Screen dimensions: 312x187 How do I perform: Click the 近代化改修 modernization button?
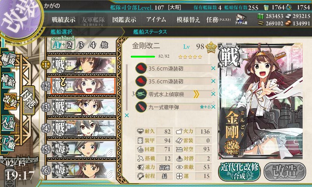239,171
